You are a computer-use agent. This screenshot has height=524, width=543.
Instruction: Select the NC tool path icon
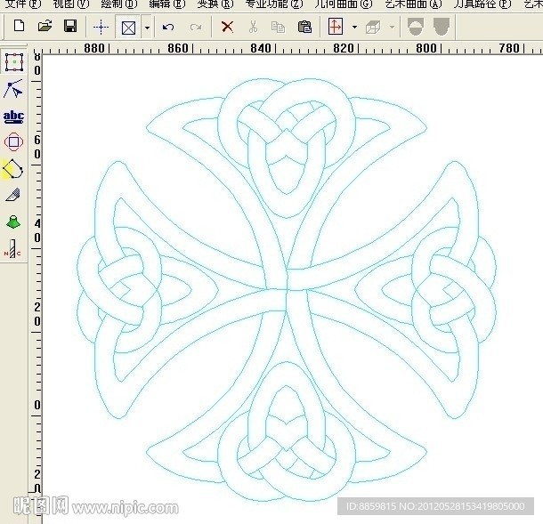pos(12,249)
